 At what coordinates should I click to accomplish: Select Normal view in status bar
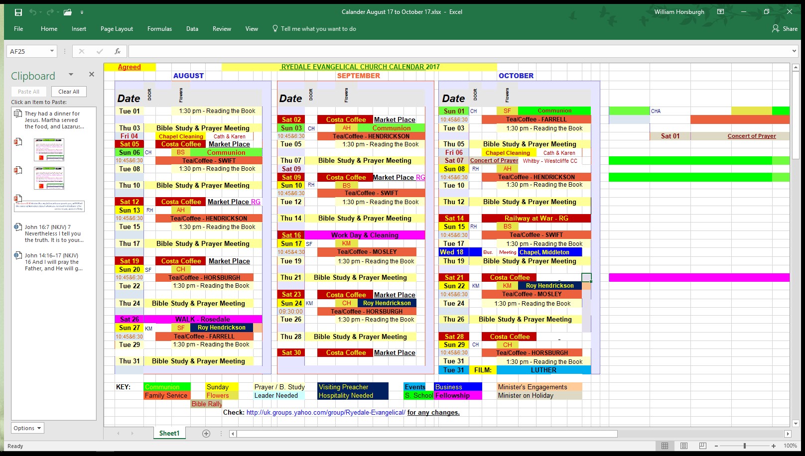[x=665, y=446]
